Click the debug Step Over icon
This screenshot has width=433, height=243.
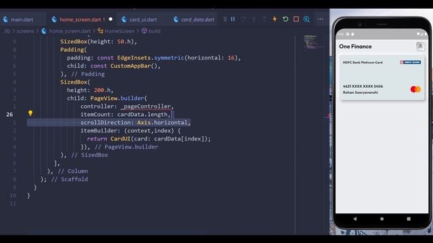244,19
